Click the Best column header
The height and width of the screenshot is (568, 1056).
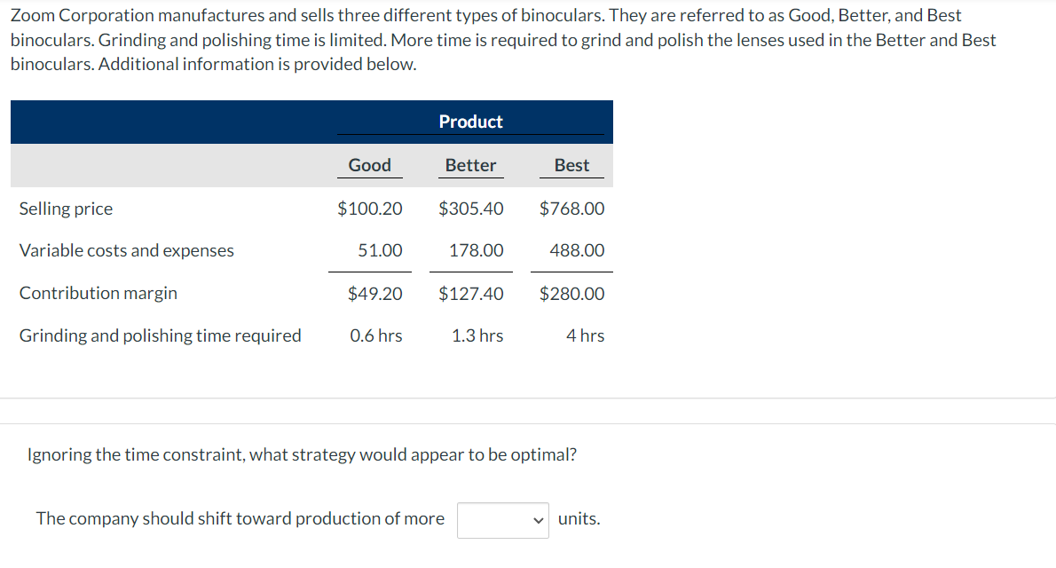click(571, 165)
